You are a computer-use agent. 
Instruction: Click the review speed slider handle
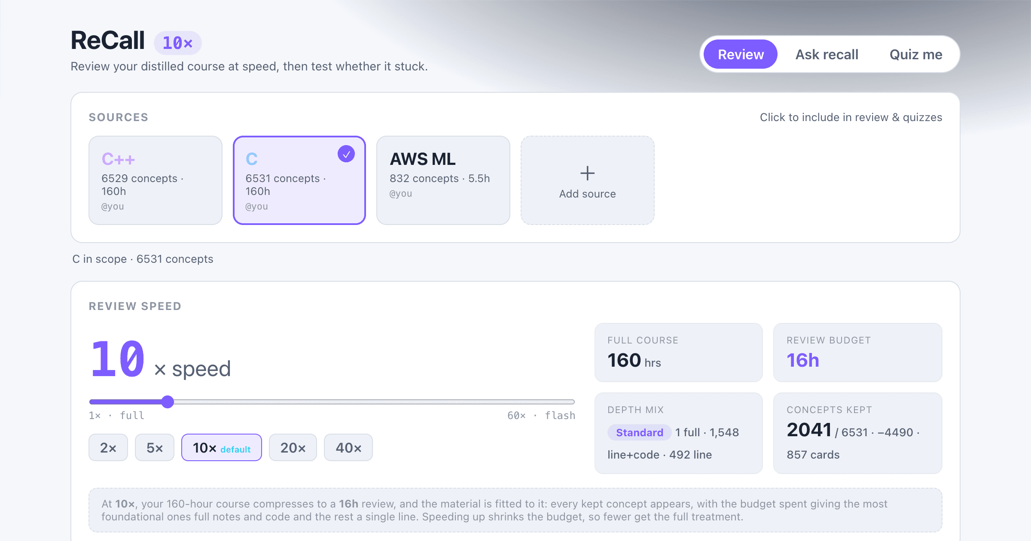point(168,402)
